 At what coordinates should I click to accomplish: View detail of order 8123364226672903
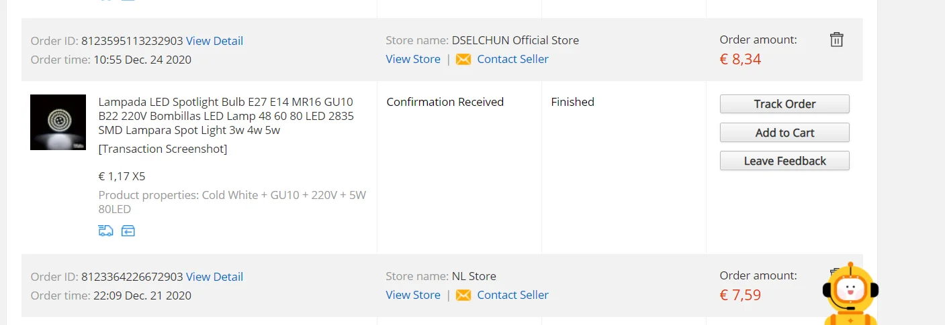pos(214,277)
